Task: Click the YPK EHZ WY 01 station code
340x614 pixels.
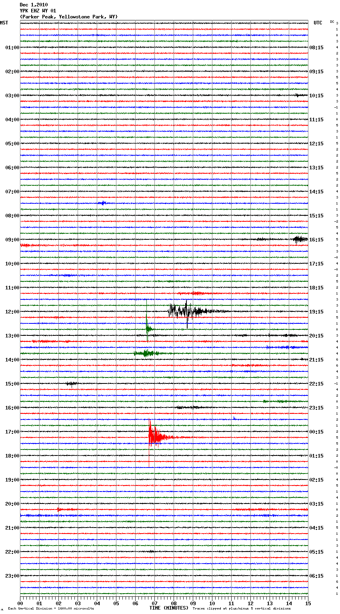Action: (x=38, y=11)
